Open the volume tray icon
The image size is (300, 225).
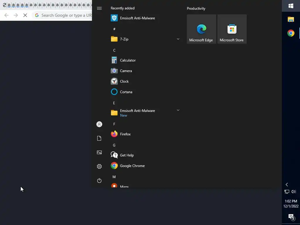click(294, 192)
